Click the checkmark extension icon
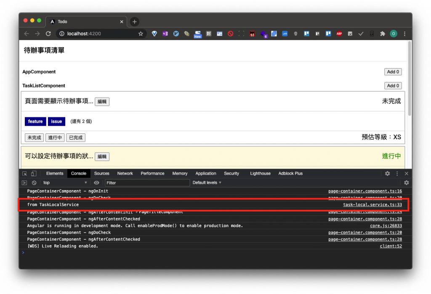This screenshot has height=294, width=431. (x=361, y=34)
